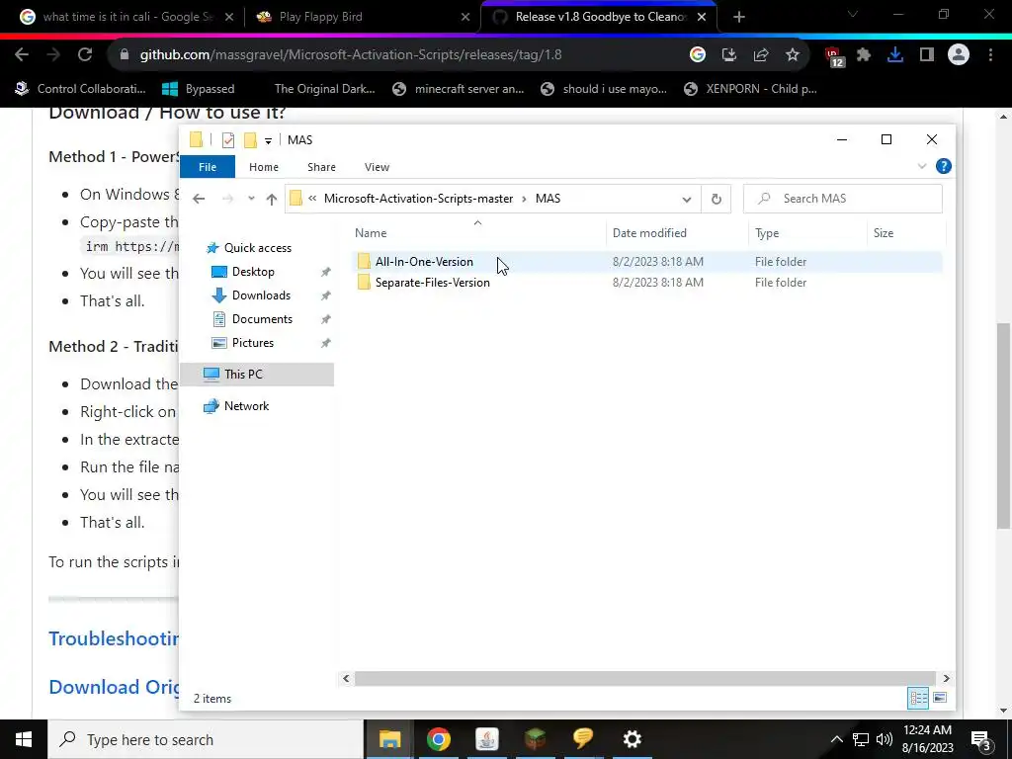Go back in Chrome browser

coord(22,55)
